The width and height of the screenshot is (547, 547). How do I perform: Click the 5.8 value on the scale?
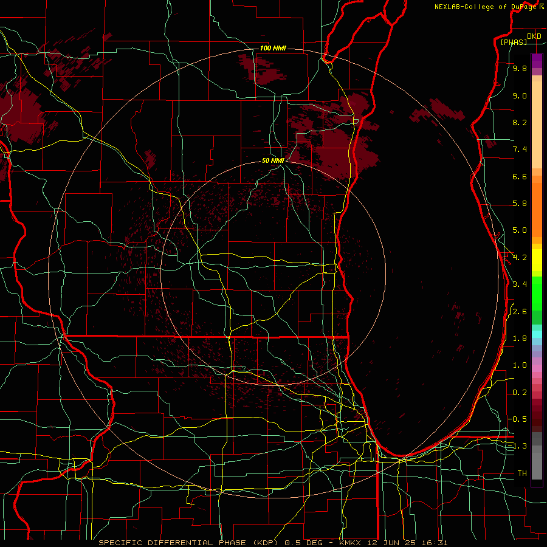[x=520, y=204]
